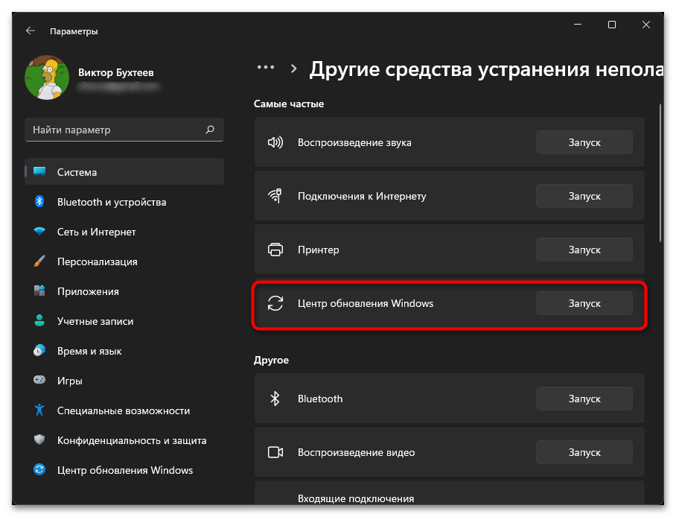Launch Подключения к Интернету troubleshooter

pyautogui.click(x=584, y=195)
